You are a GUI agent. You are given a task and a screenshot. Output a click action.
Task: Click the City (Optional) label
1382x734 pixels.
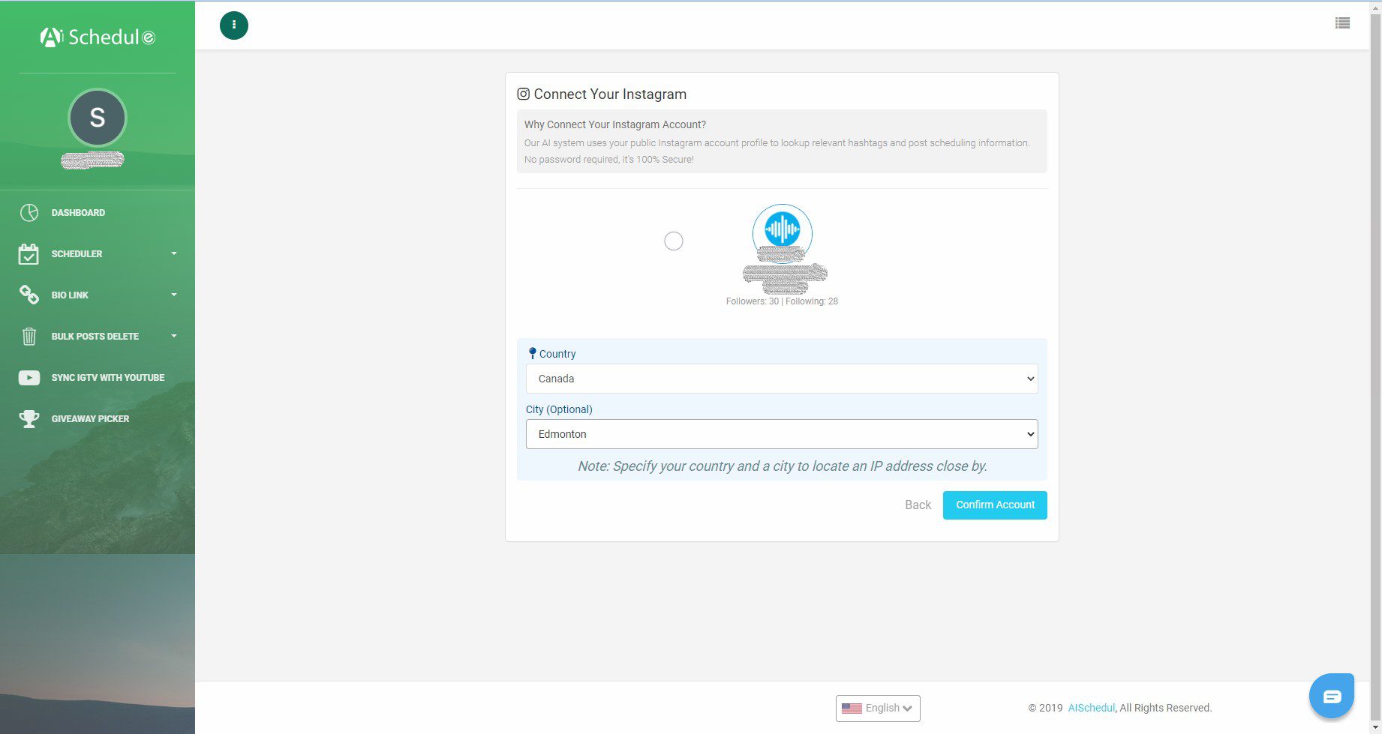coord(559,409)
